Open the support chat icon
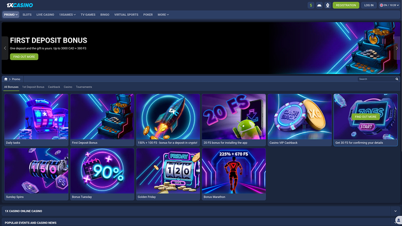402x226 pixels. (x=398, y=220)
